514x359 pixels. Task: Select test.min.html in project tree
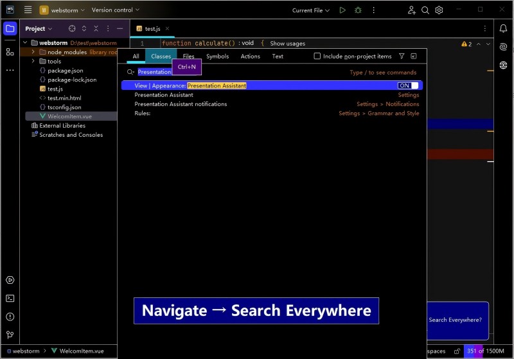pyautogui.click(x=64, y=98)
